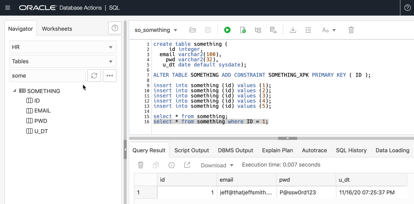The image size is (414, 204).
Task: Click the 11/16/20 07:25:37 PM cell
Action: 371,192
